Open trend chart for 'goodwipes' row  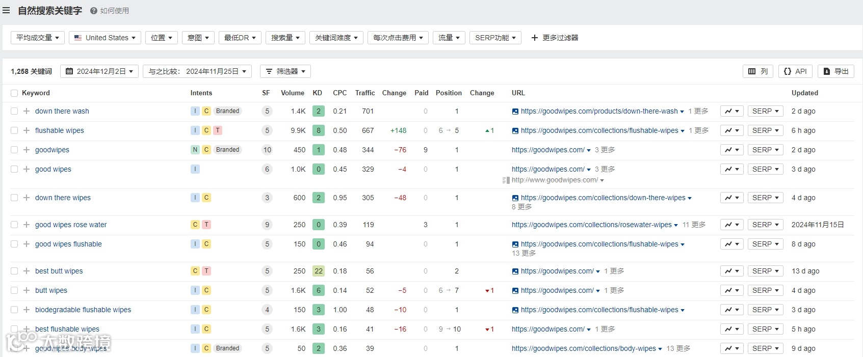(732, 150)
